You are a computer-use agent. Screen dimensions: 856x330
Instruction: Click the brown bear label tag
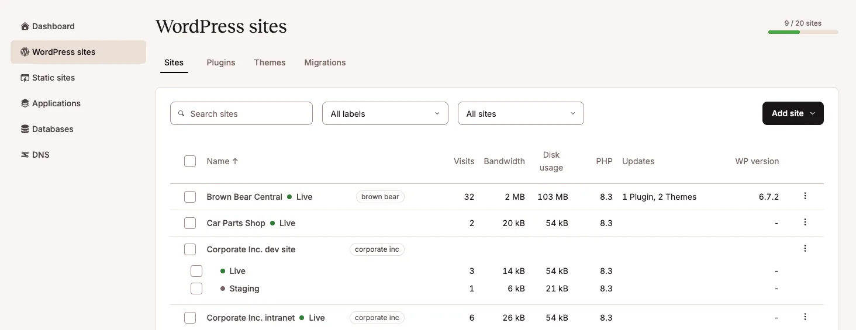[x=380, y=197]
